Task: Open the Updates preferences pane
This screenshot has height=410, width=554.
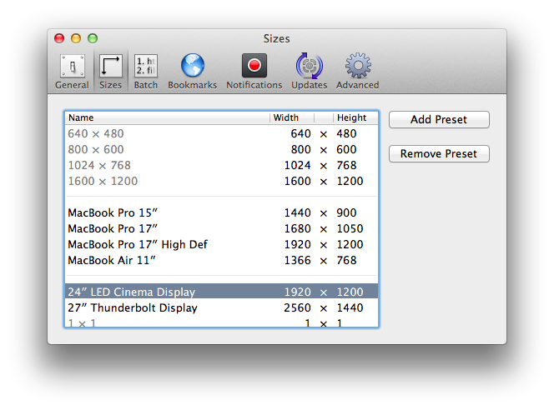Action: click(x=310, y=72)
